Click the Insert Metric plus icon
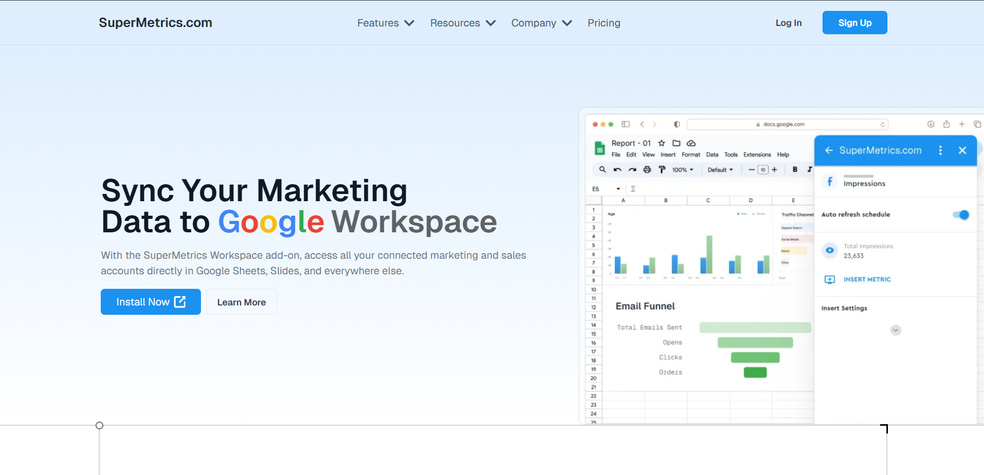Screen dimensions: 984x475 [x=830, y=279]
